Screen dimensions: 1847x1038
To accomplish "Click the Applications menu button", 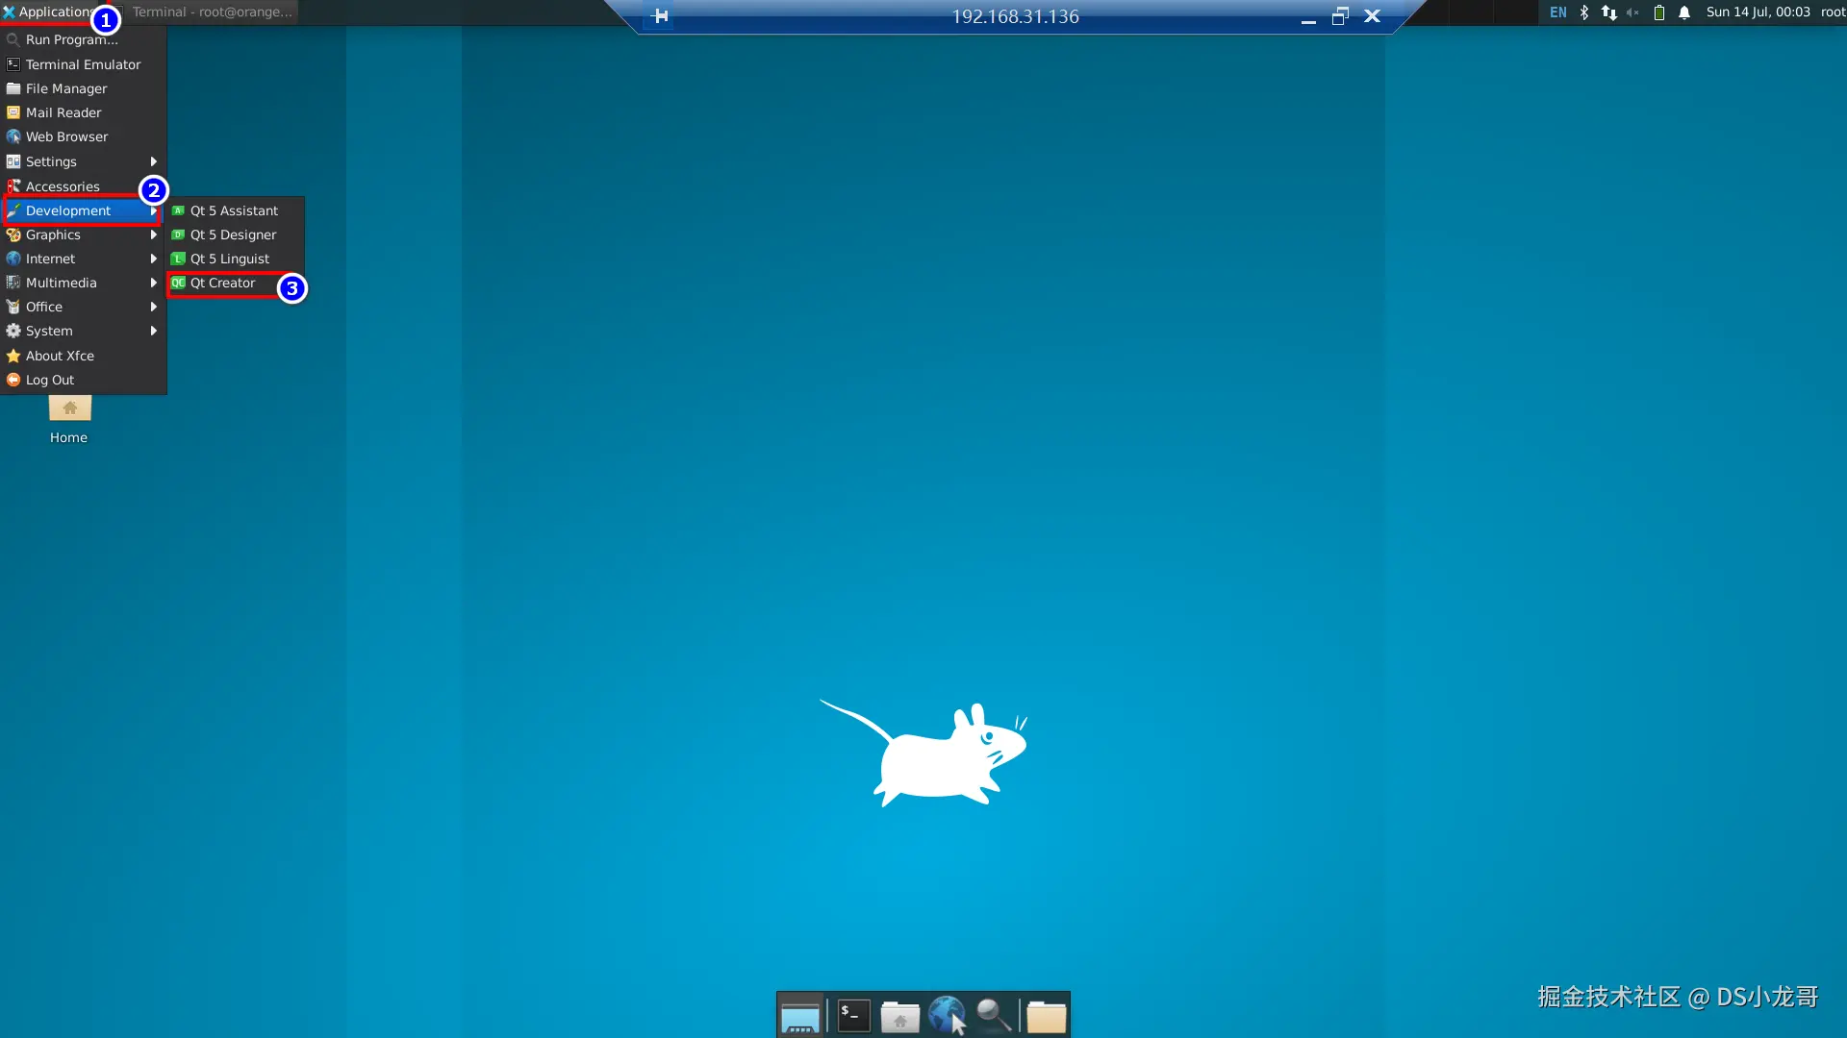I will tap(48, 12).
